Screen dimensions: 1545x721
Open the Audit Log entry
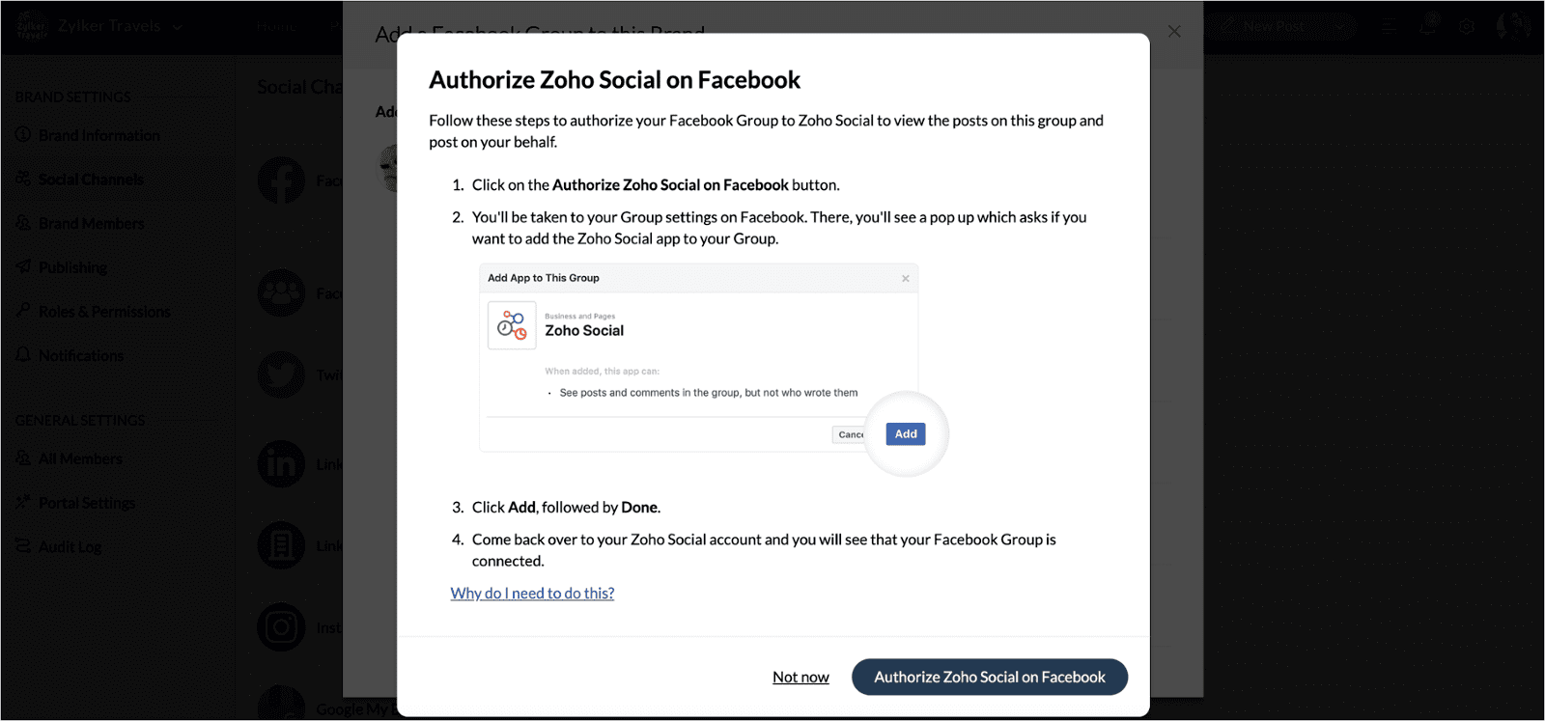pos(58,547)
